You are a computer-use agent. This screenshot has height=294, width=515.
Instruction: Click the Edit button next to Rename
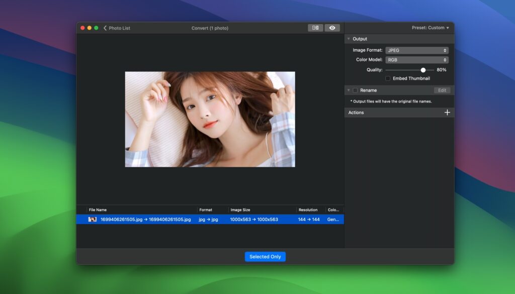tap(442, 90)
